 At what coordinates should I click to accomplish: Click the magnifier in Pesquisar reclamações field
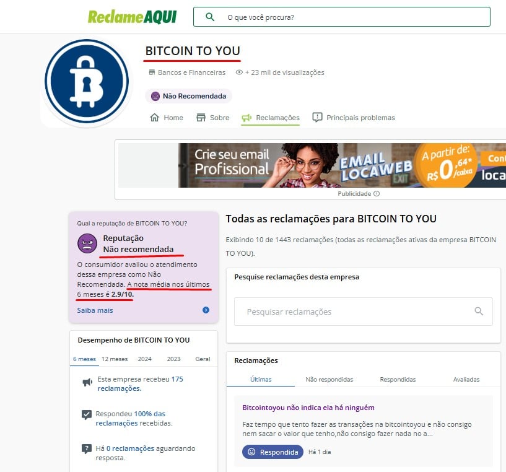click(x=479, y=311)
